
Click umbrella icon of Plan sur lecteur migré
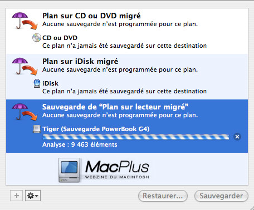pyautogui.click(x=25, y=112)
